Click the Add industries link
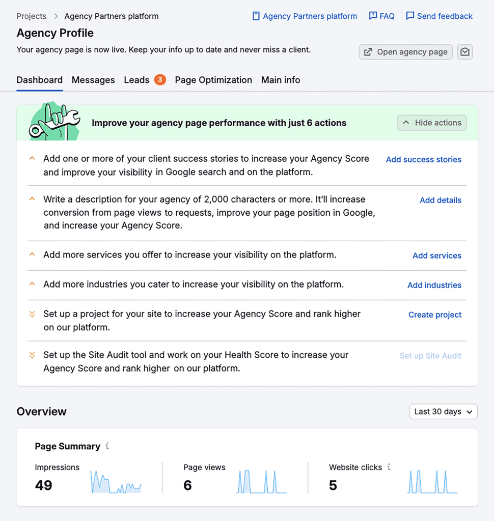494x521 pixels. [x=434, y=285]
